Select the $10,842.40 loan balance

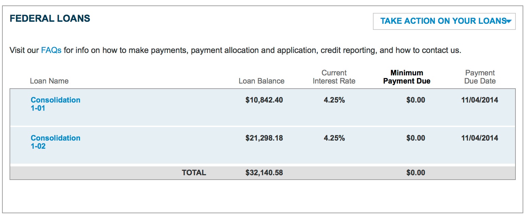click(x=264, y=100)
